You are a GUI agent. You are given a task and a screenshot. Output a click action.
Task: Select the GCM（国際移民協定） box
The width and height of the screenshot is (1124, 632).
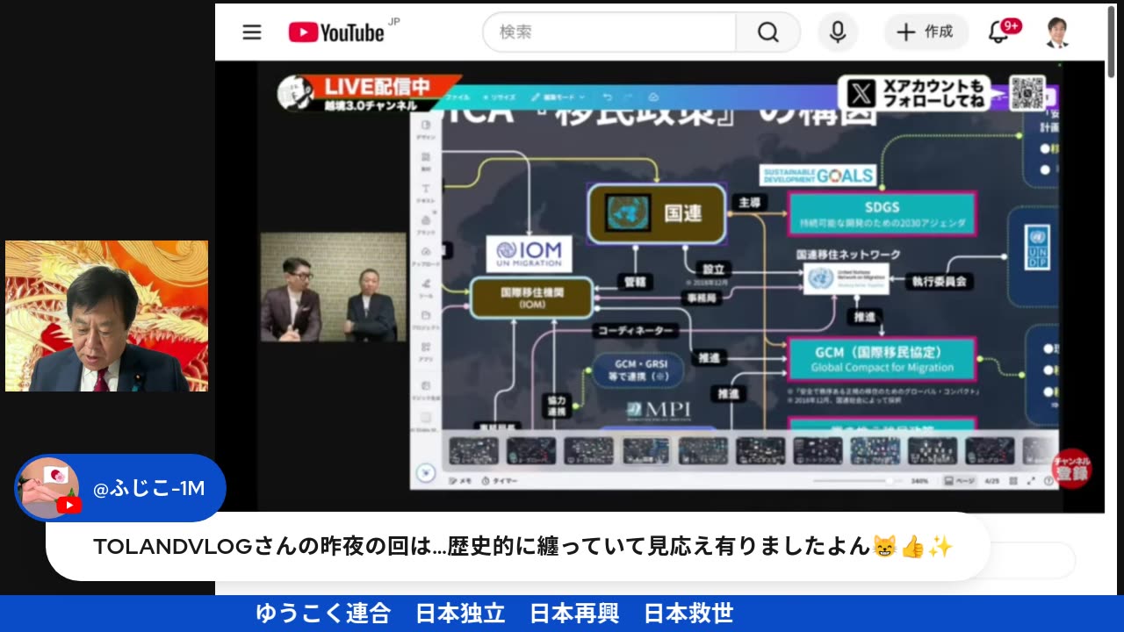tap(882, 358)
